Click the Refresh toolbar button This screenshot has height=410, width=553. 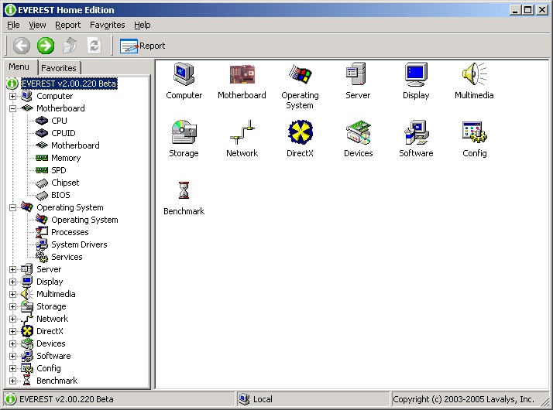94,46
